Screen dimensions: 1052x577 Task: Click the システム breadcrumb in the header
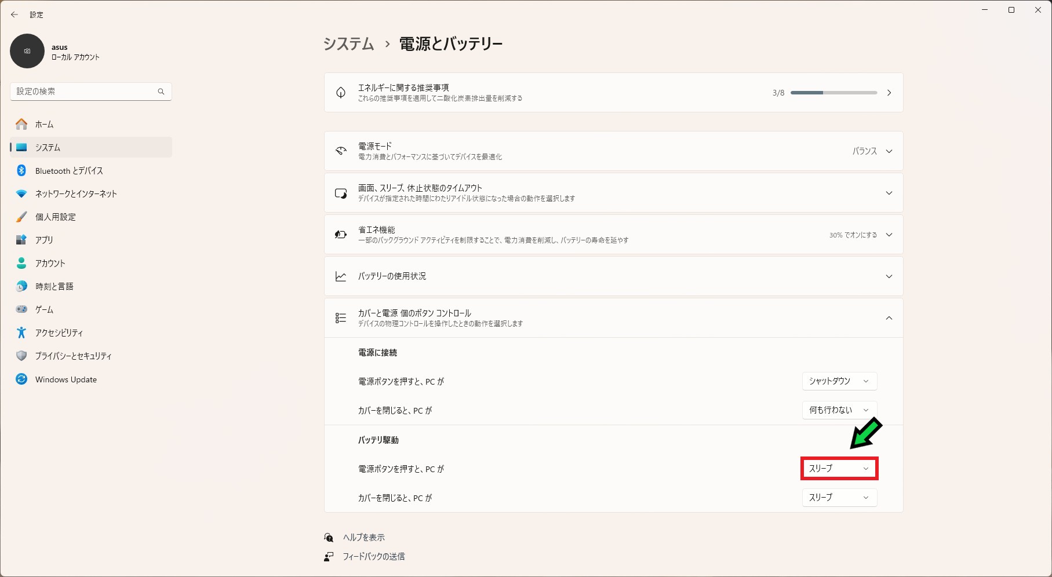(x=348, y=44)
